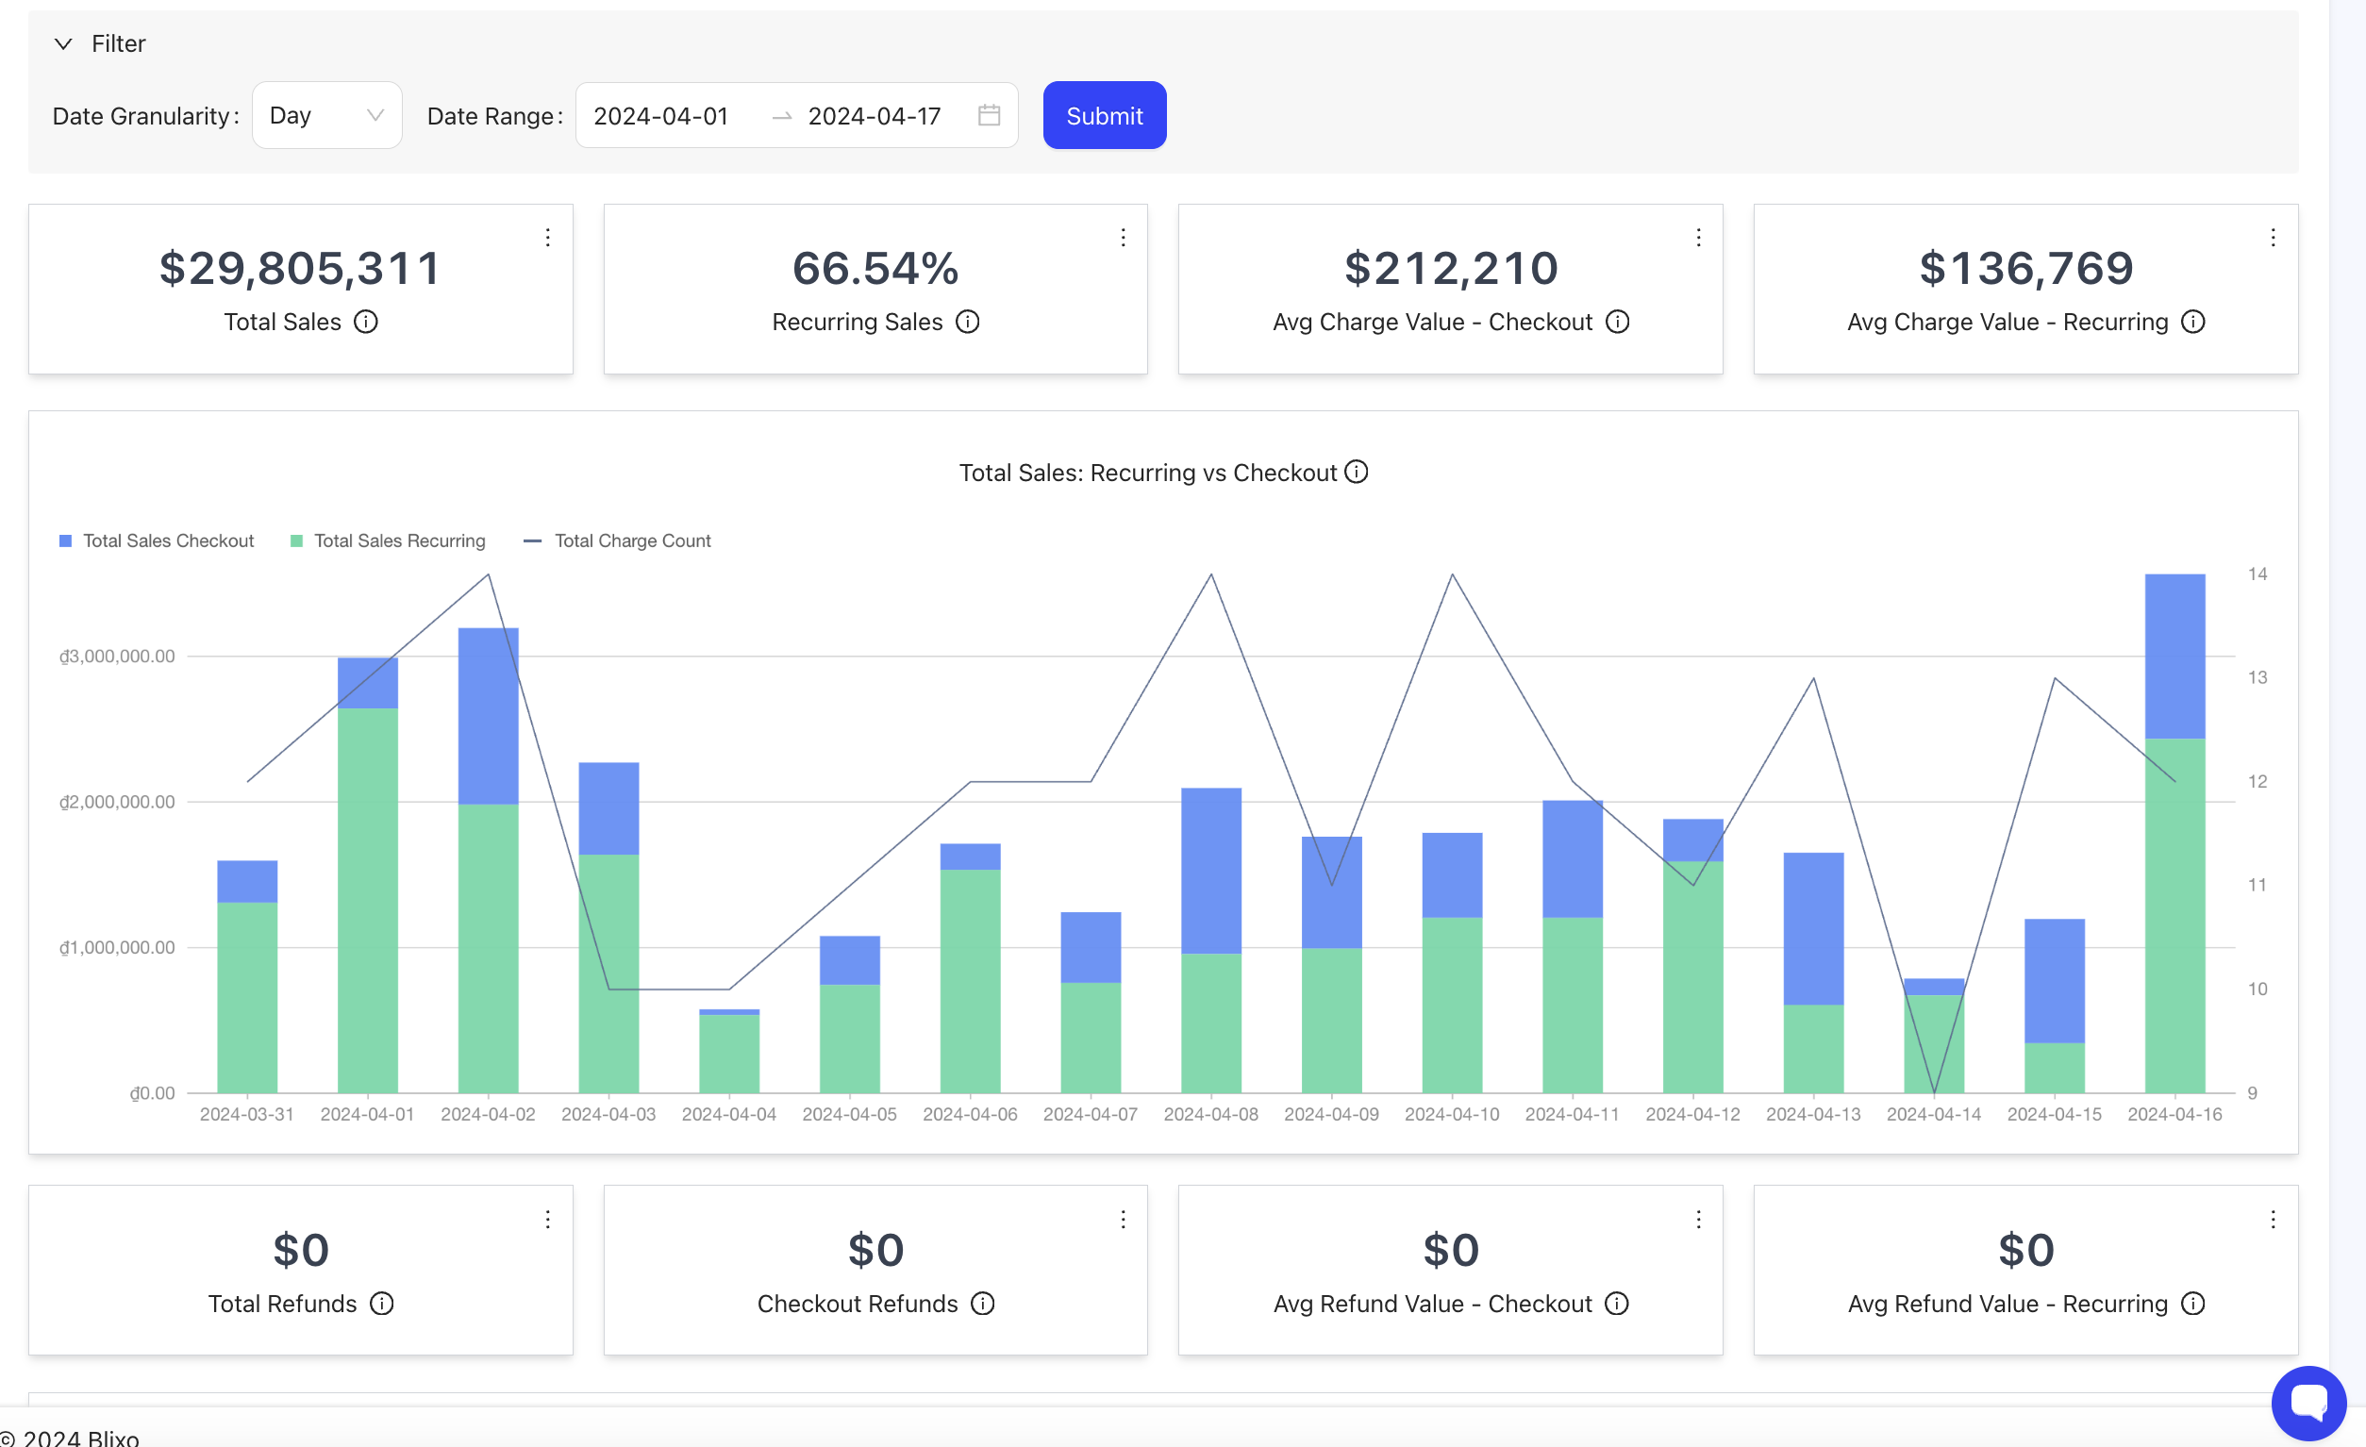This screenshot has width=2366, height=1447.
Task: Open the calendar icon in Date Range
Action: pyautogui.click(x=989, y=115)
